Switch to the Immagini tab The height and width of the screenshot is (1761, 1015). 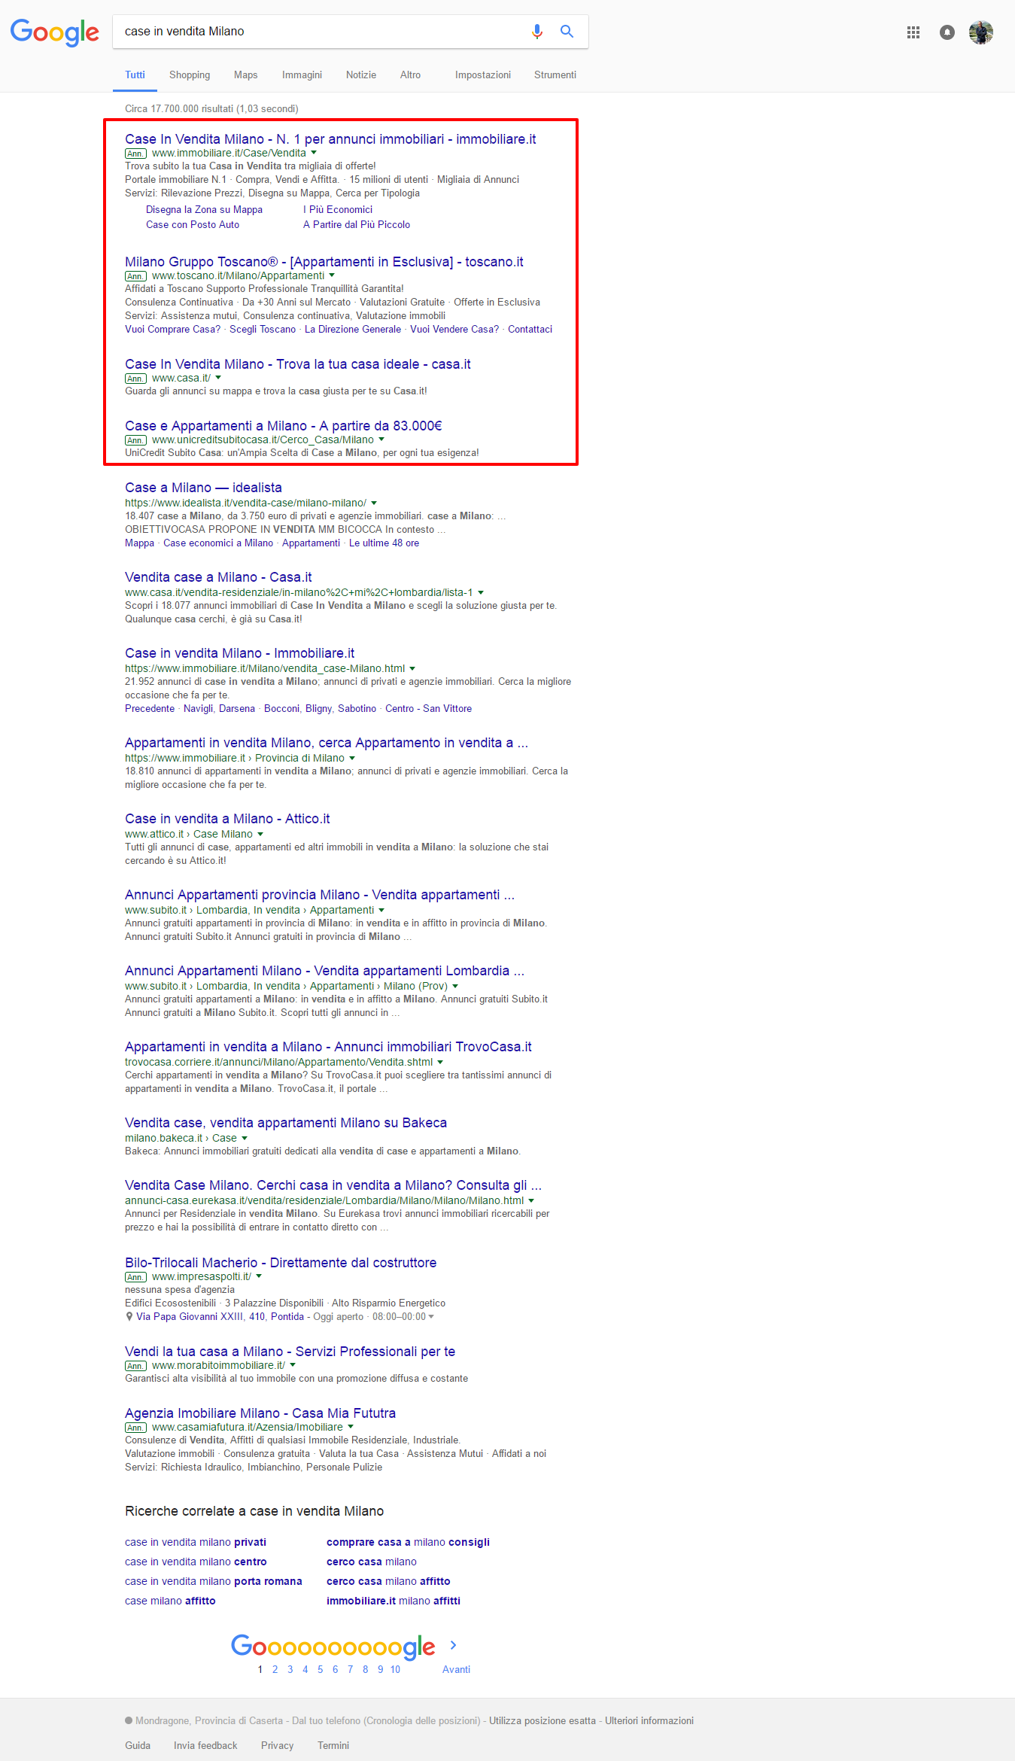pos(302,75)
